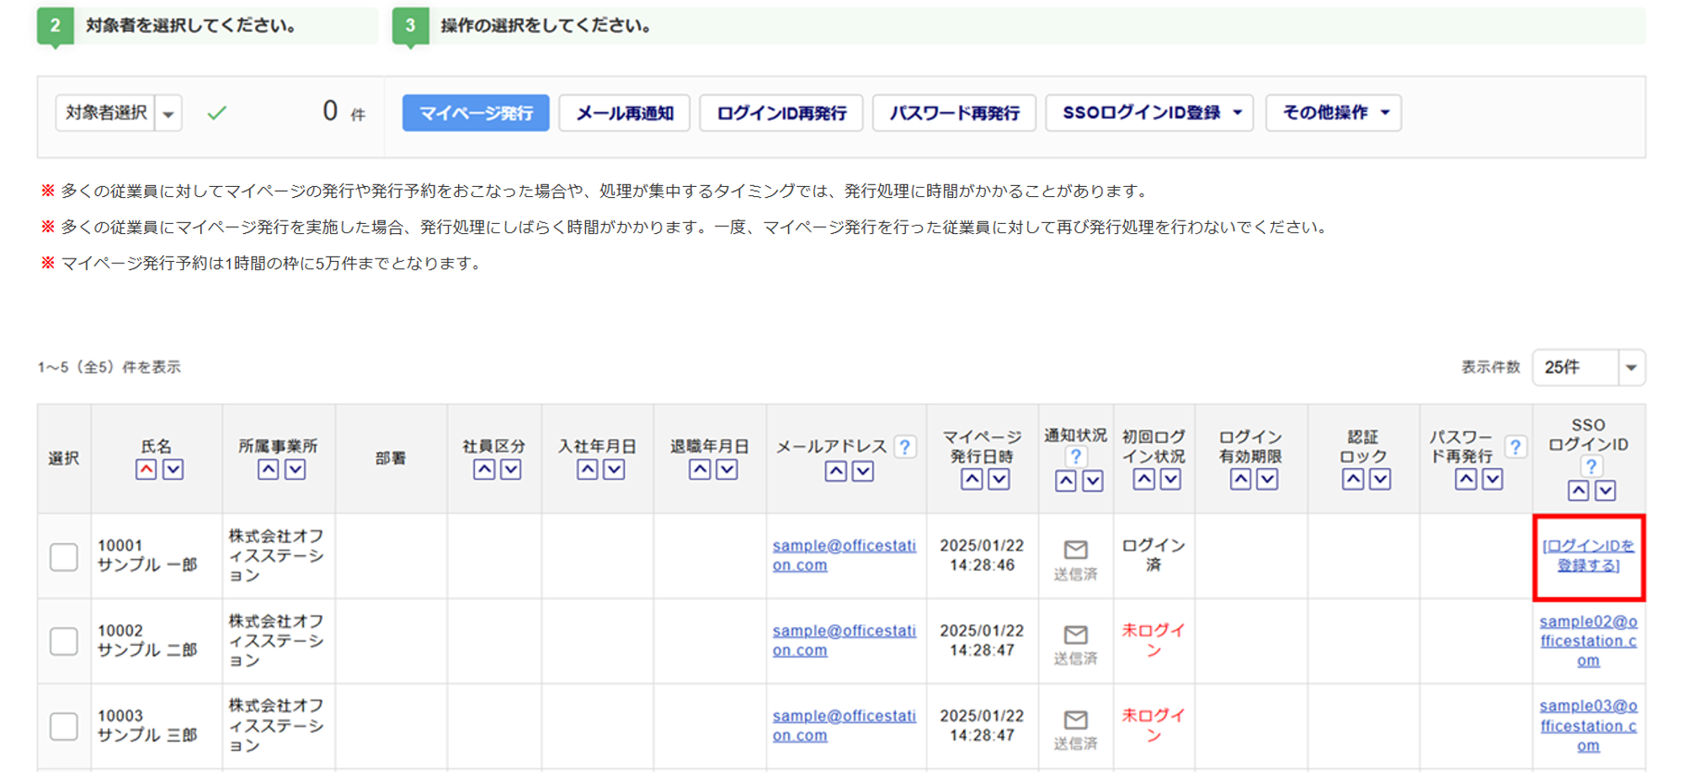Sort SSOログインID column descending
Viewport: 1684px width, 772px height.
(x=1605, y=491)
